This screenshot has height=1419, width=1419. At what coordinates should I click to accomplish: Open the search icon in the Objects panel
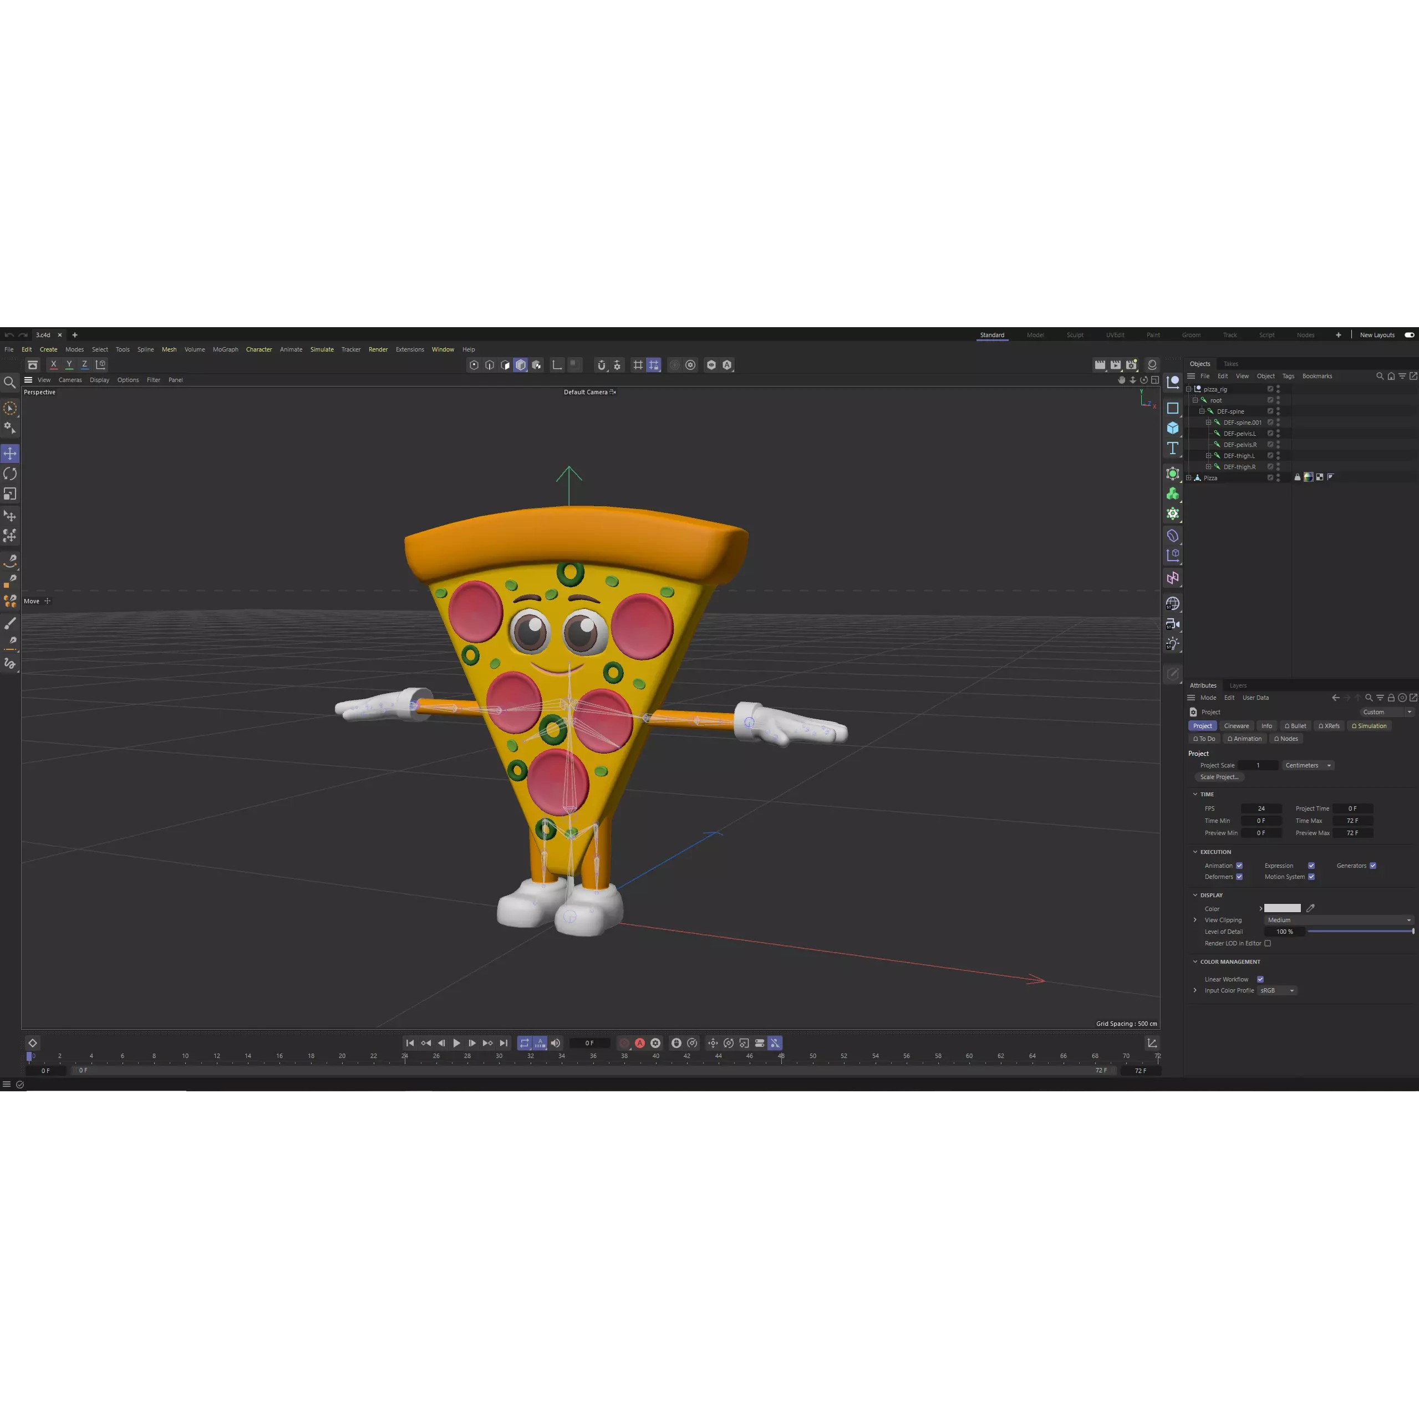click(1380, 376)
